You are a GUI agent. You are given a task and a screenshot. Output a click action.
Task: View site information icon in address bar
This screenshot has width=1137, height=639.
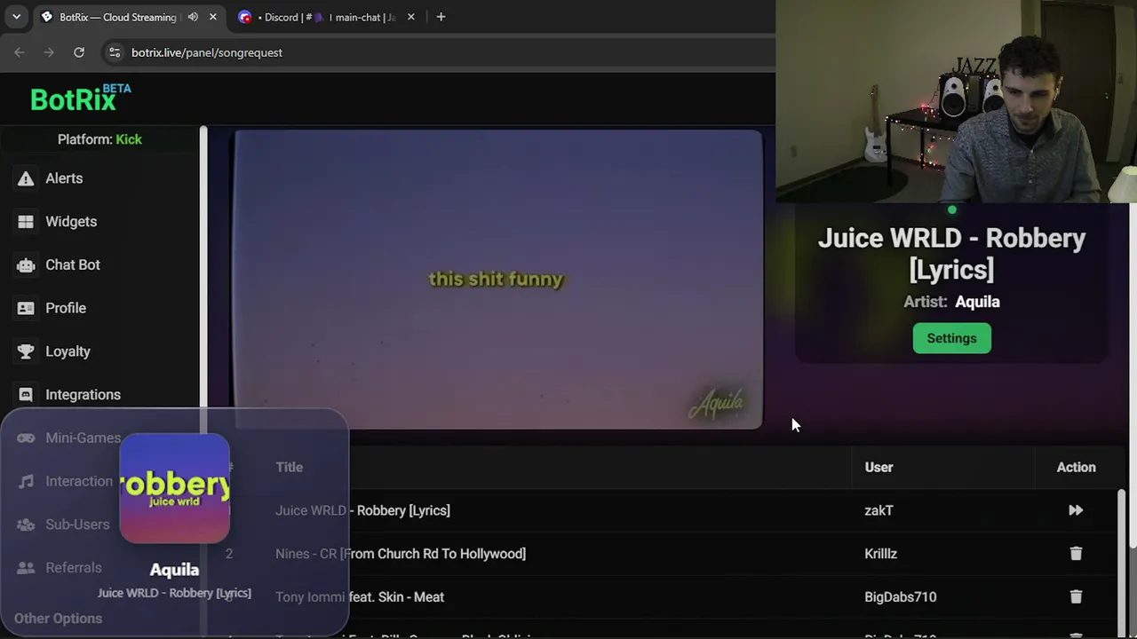(115, 52)
